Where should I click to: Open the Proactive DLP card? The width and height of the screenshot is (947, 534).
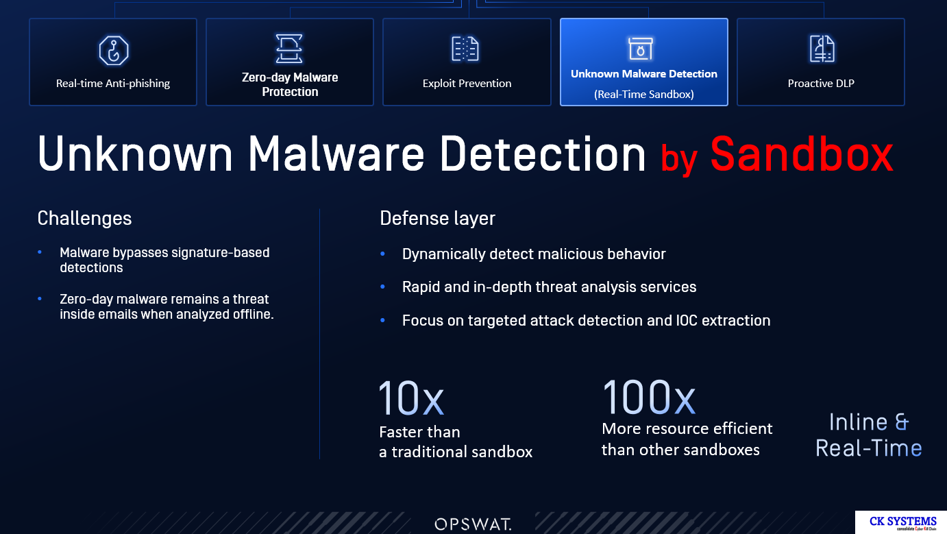coord(821,62)
